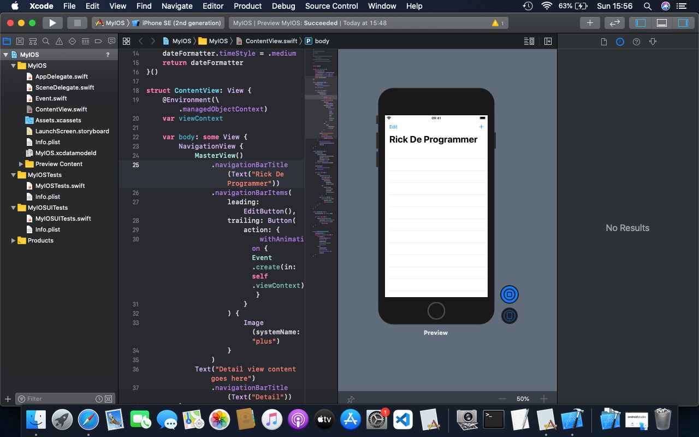The width and height of the screenshot is (699, 437).
Task: Open the Product menu
Action: click(247, 6)
